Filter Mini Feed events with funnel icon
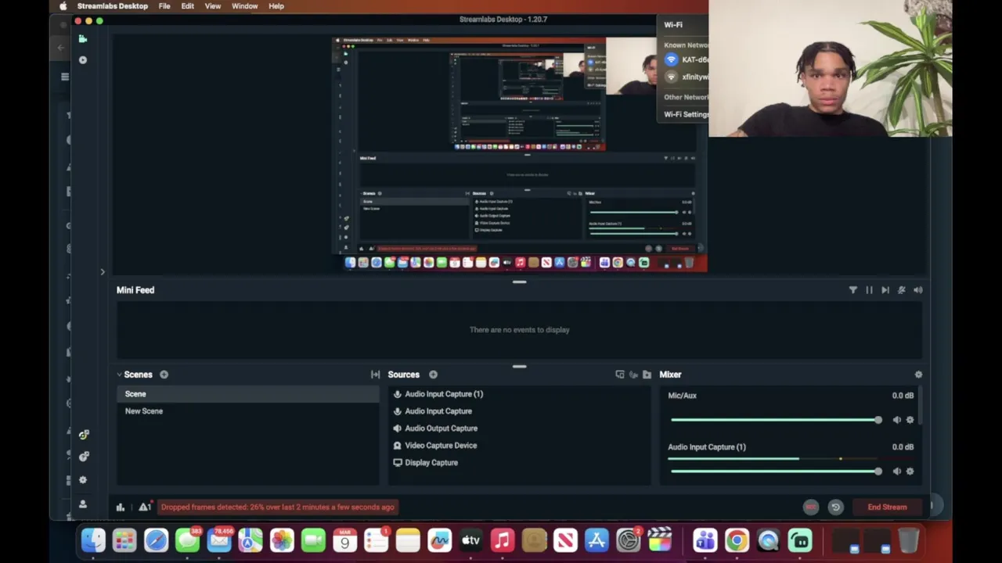 pyautogui.click(x=852, y=290)
